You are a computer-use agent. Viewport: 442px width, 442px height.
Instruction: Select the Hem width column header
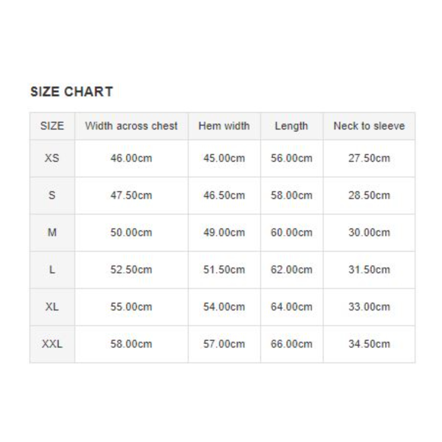coord(224,126)
